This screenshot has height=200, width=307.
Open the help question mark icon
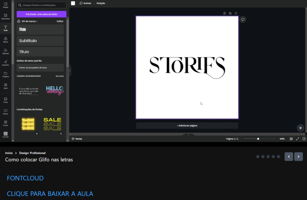pyautogui.click(x=304, y=139)
